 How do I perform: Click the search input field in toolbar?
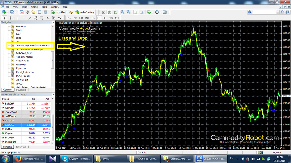pos(264,12)
